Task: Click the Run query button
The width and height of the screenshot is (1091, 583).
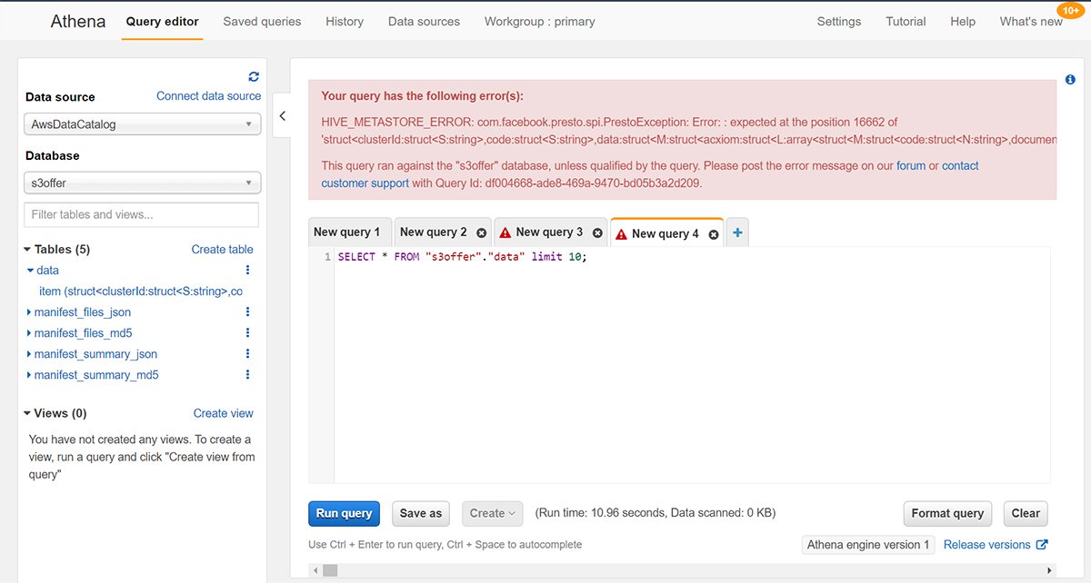Action: [x=345, y=513]
